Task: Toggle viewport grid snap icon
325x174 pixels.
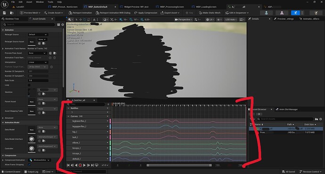Action: (121, 20)
